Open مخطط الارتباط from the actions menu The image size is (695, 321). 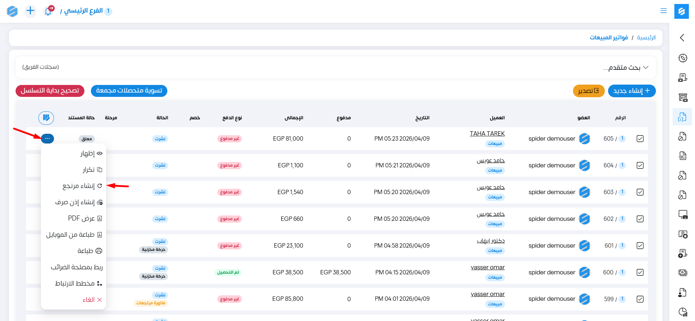coord(74,283)
